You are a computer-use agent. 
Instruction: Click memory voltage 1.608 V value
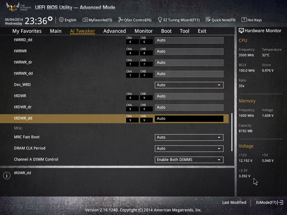[x=268, y=116]
